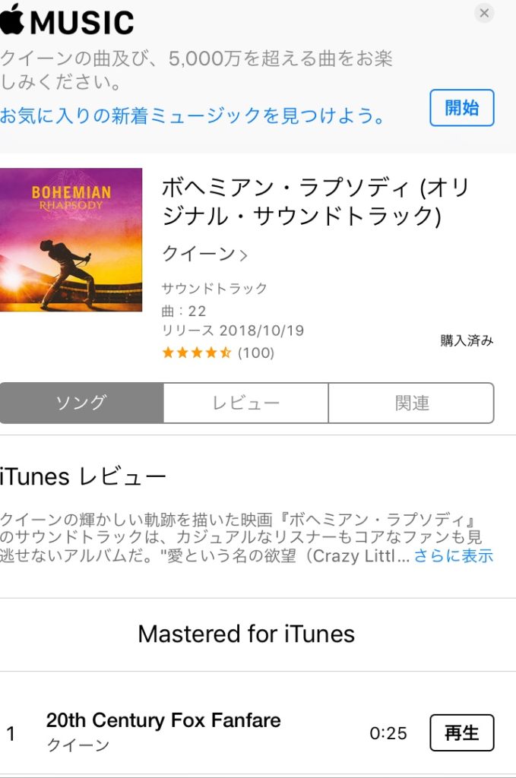The height and width of the screenshot is (778, 516).
Task: Switch to the 関連 tab
Action: point(411,403)
